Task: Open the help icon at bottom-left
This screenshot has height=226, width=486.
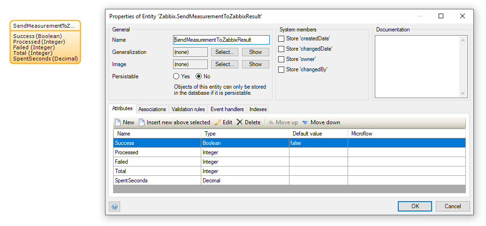Action: 114,206
